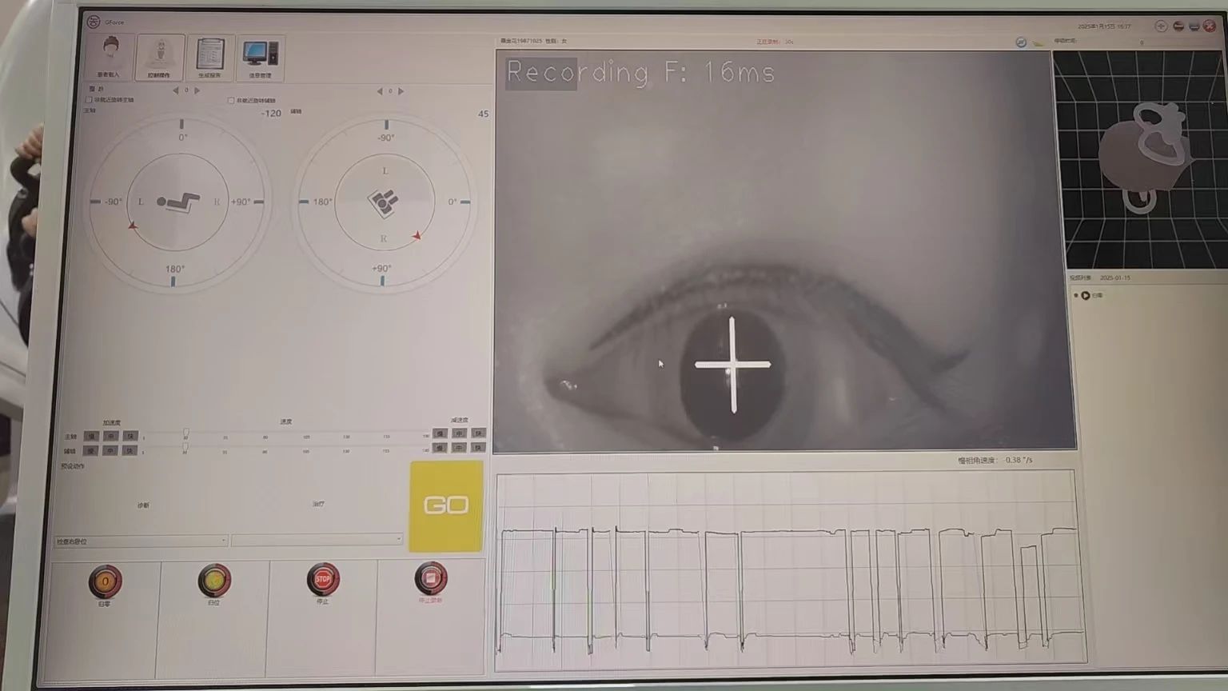Click the eye camera video feed
This screenshot has width=1228, height=691.
click(784, 251)
